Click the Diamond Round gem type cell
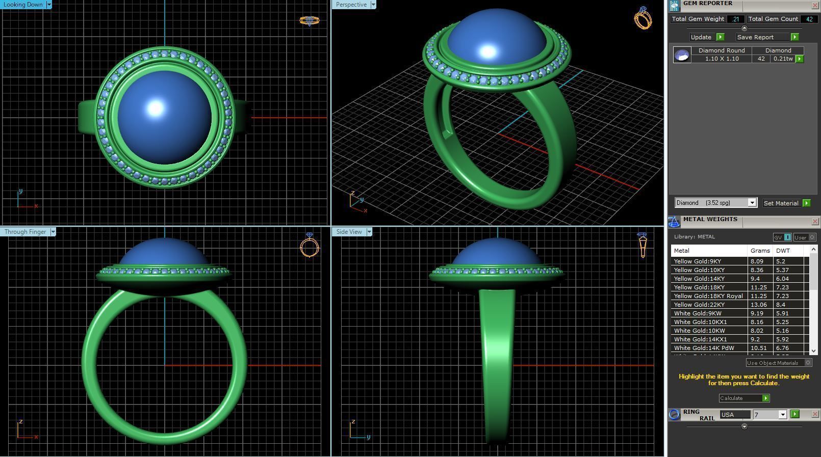821x457 pixels. click(722, 50)
